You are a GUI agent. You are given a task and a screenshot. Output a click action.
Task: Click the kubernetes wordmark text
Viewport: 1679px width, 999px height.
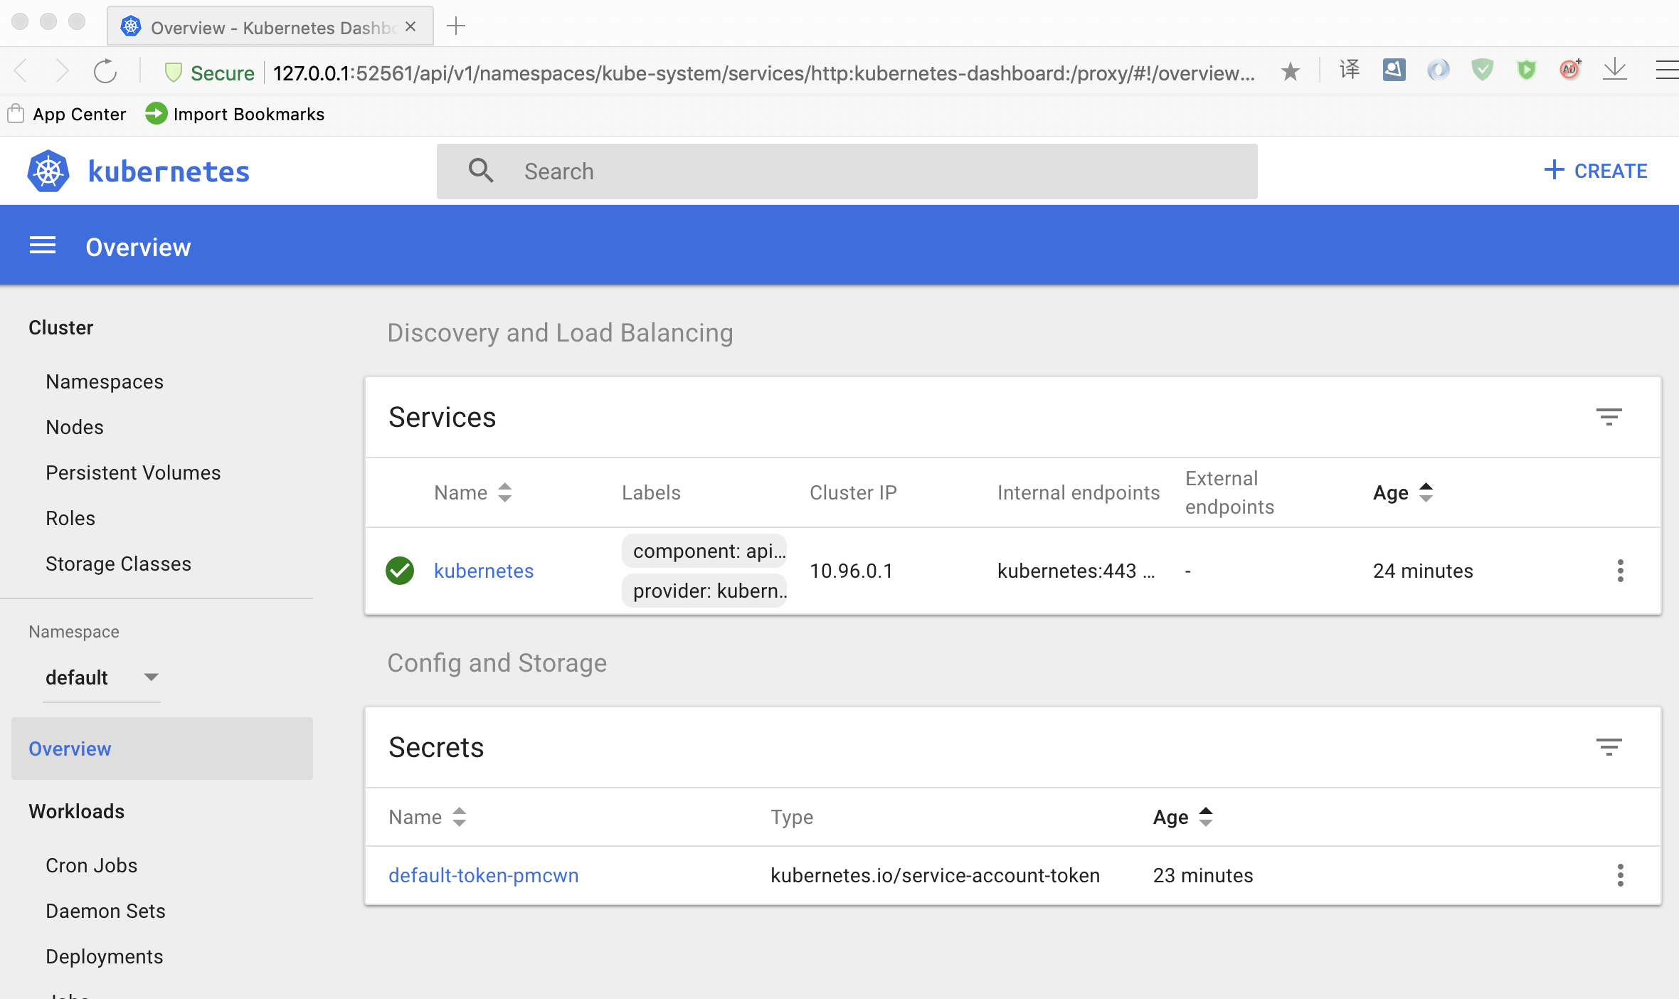coord(169,171)
